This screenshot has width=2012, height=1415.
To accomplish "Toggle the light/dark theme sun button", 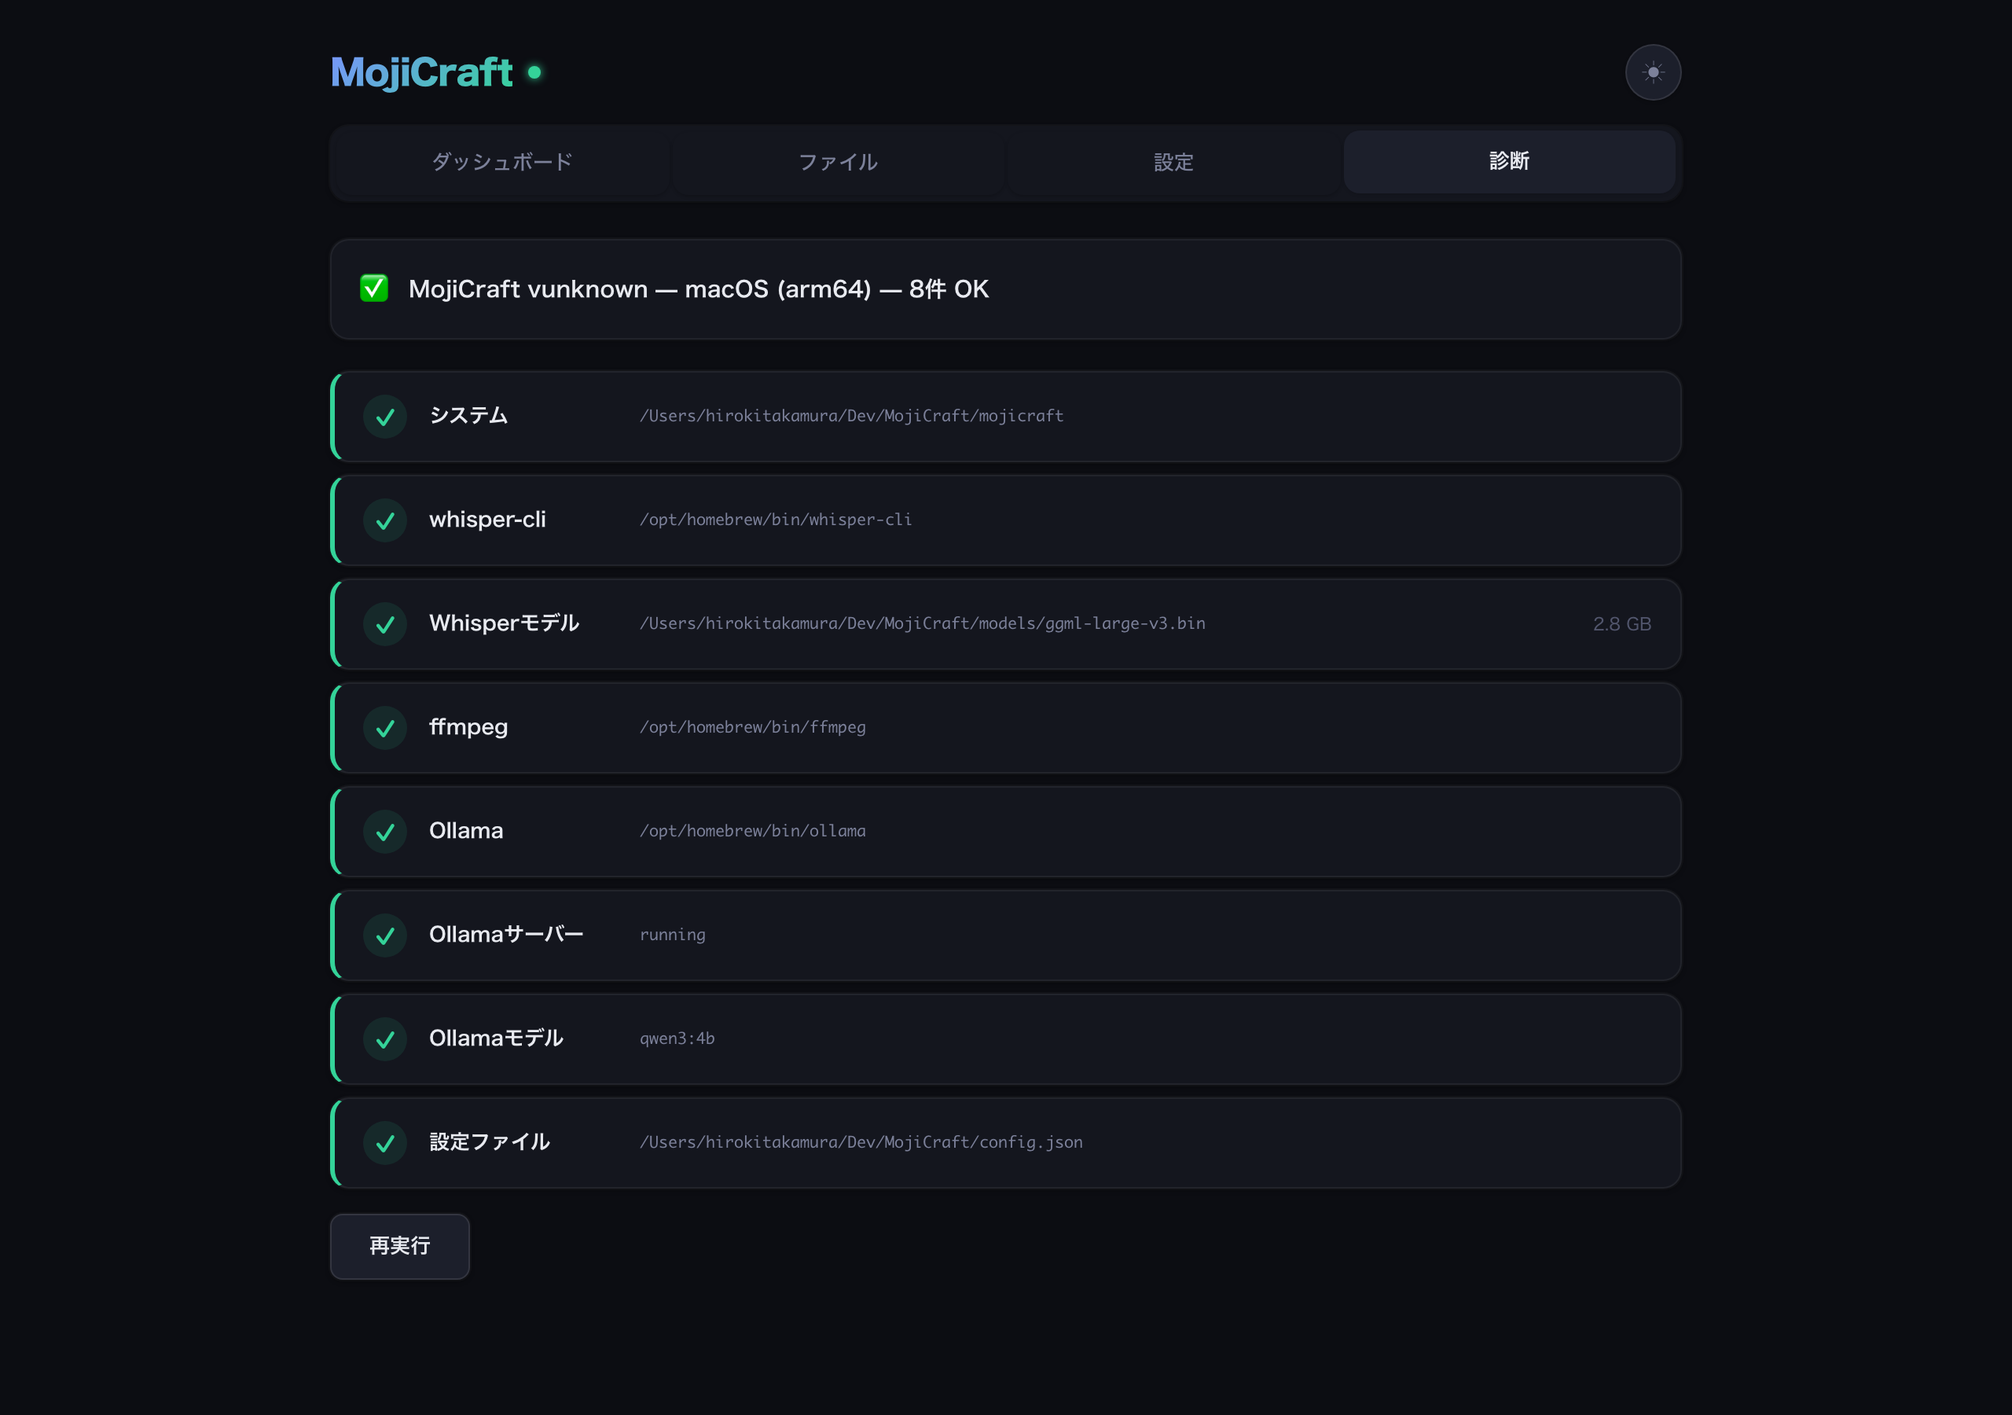I will pos(1652,72).
